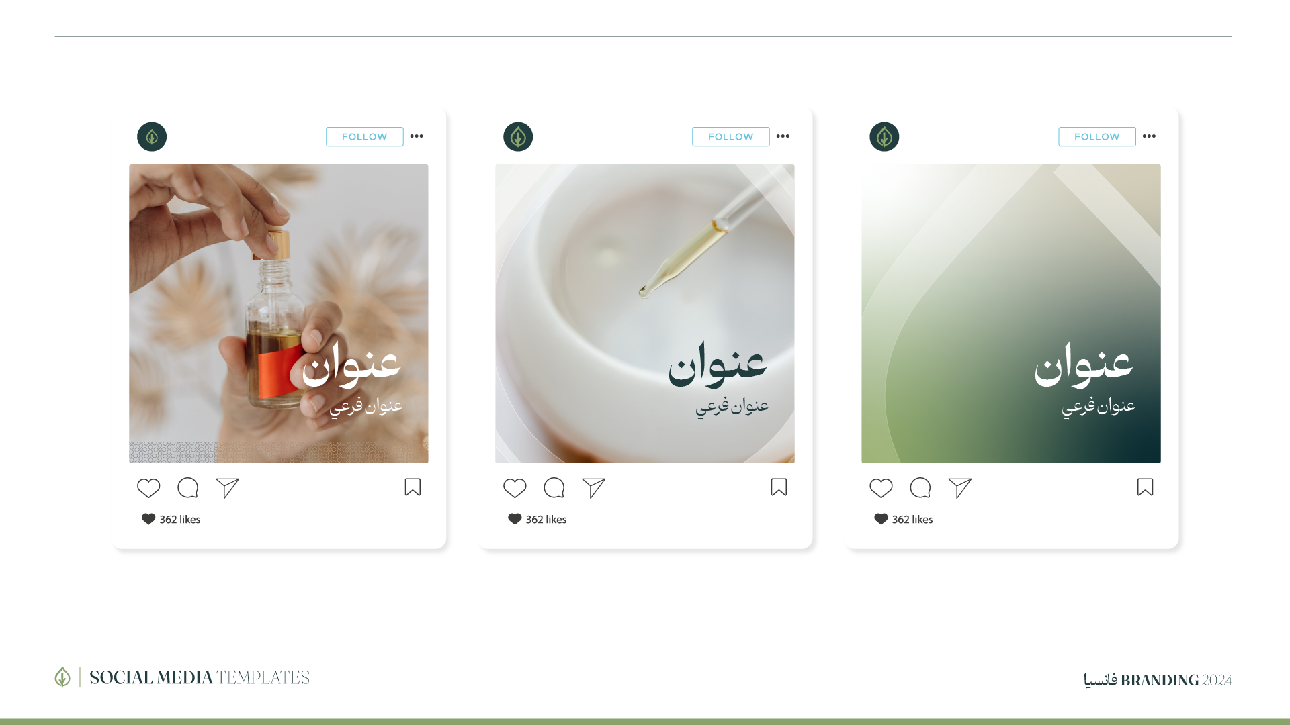Open comments on the middle post
Screen dimensions: 1290x725
coord(554,488)
